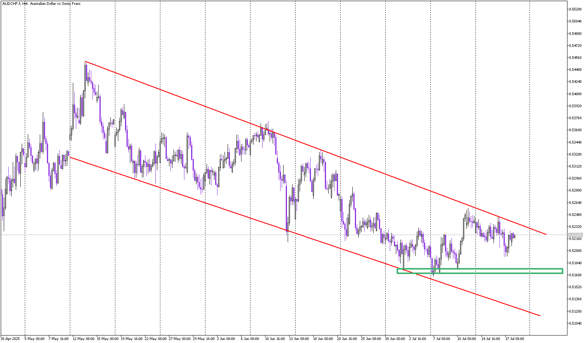Viewport: 587px width, 343px height.
Task: Click the 10 Jul 00:00 time label
Action: coord(467,339)
